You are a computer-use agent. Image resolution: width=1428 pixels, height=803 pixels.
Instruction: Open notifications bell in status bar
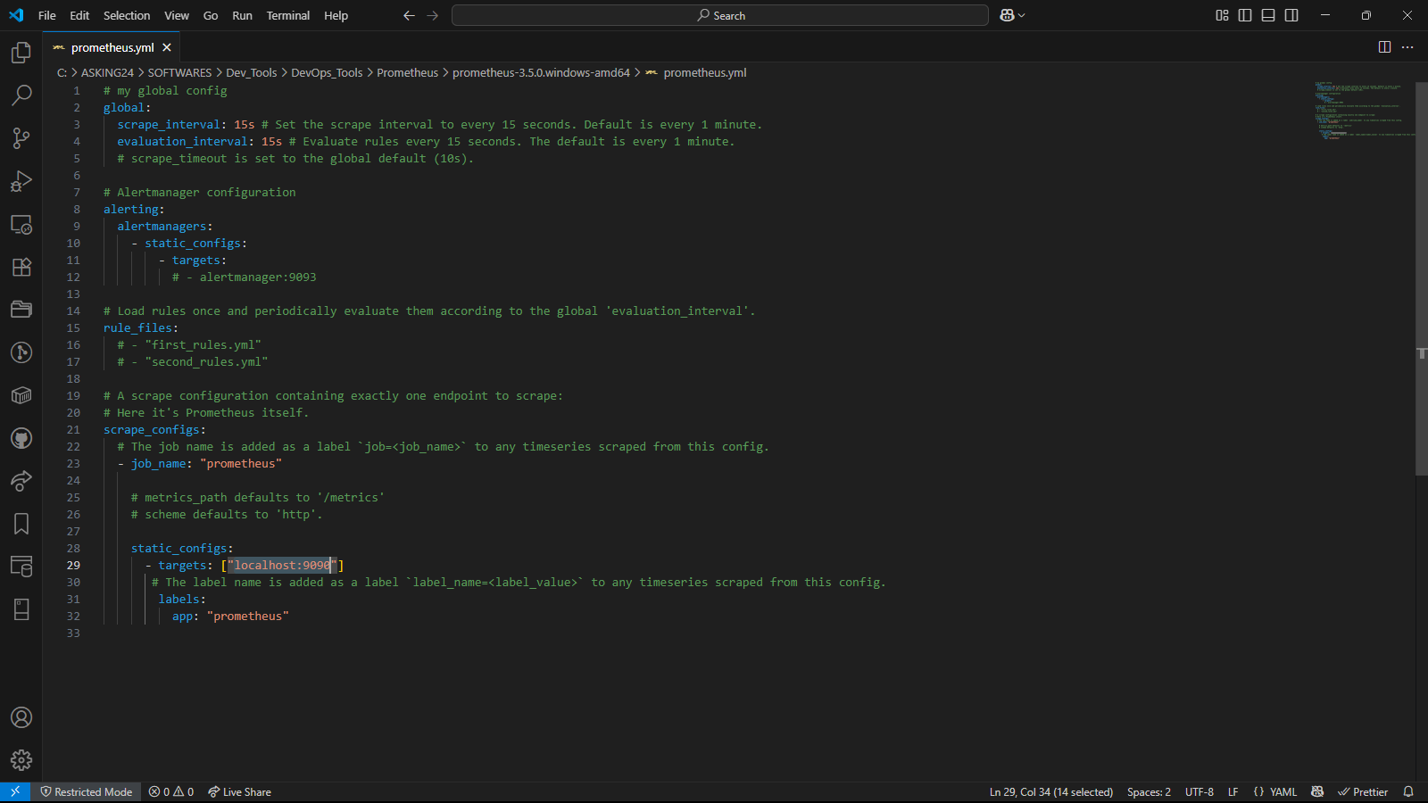click(x=1408, y=791)
